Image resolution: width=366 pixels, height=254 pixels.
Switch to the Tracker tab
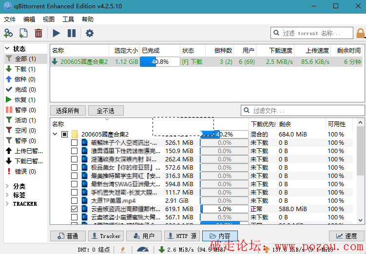coord(106,236)
